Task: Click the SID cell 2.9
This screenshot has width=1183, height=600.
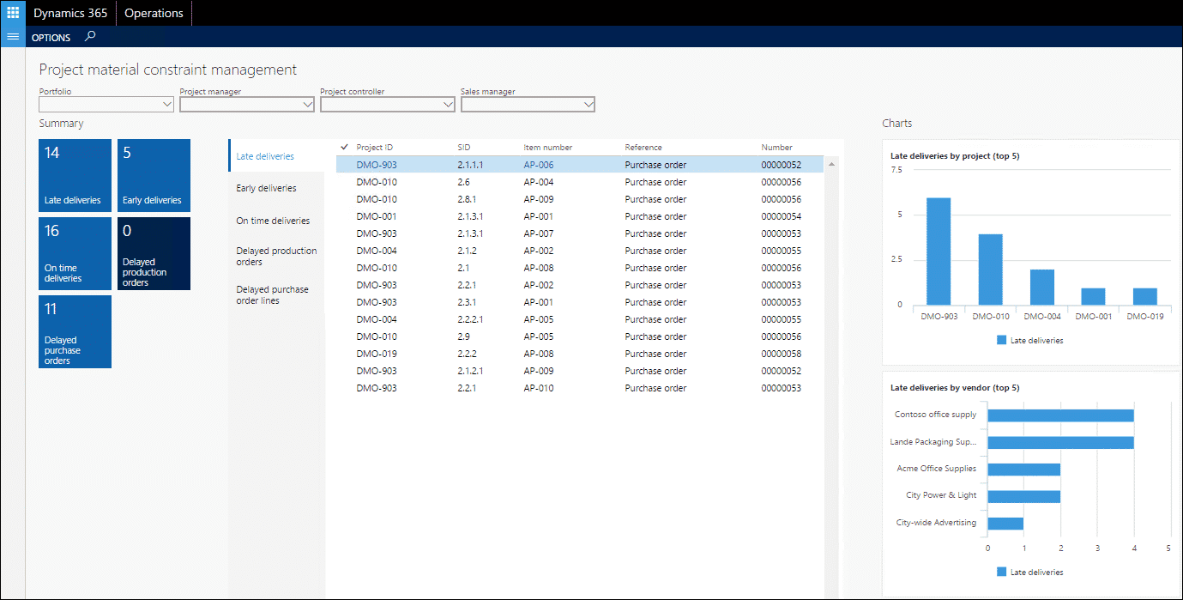Action: click(x=464, y=336)
